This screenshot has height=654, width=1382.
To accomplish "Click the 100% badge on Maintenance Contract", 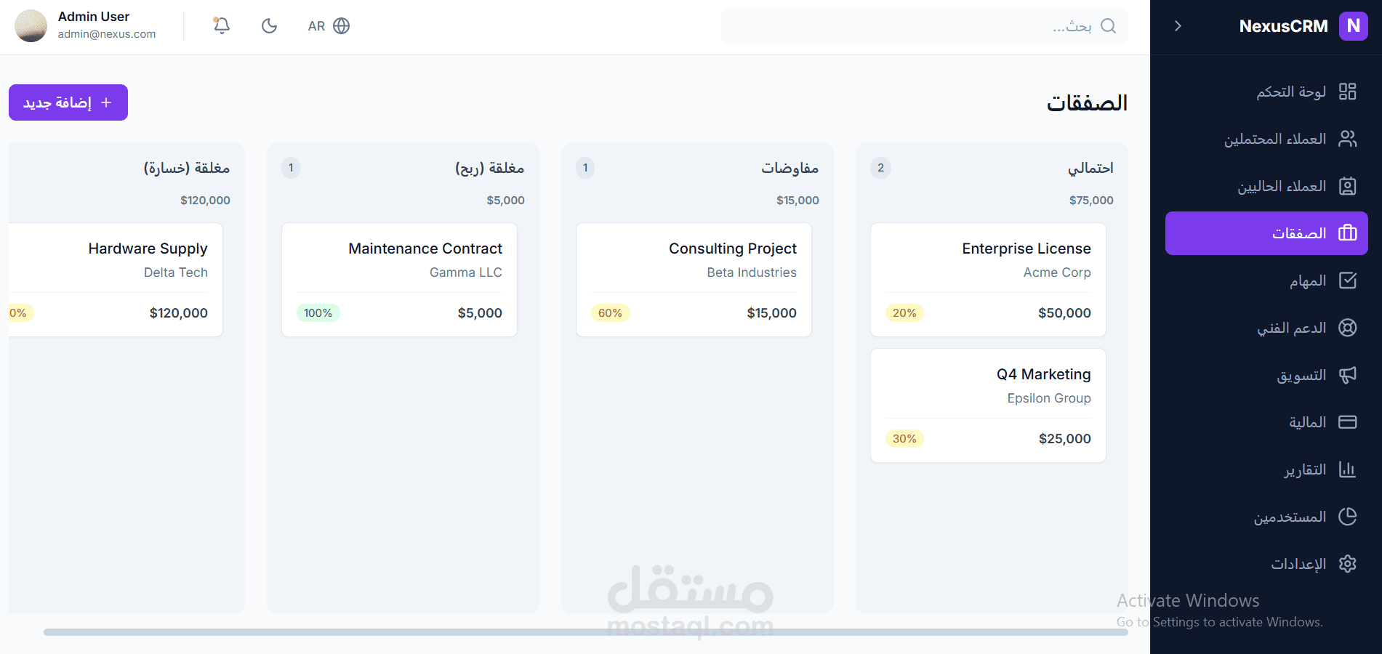I will [x=318, y=313].
